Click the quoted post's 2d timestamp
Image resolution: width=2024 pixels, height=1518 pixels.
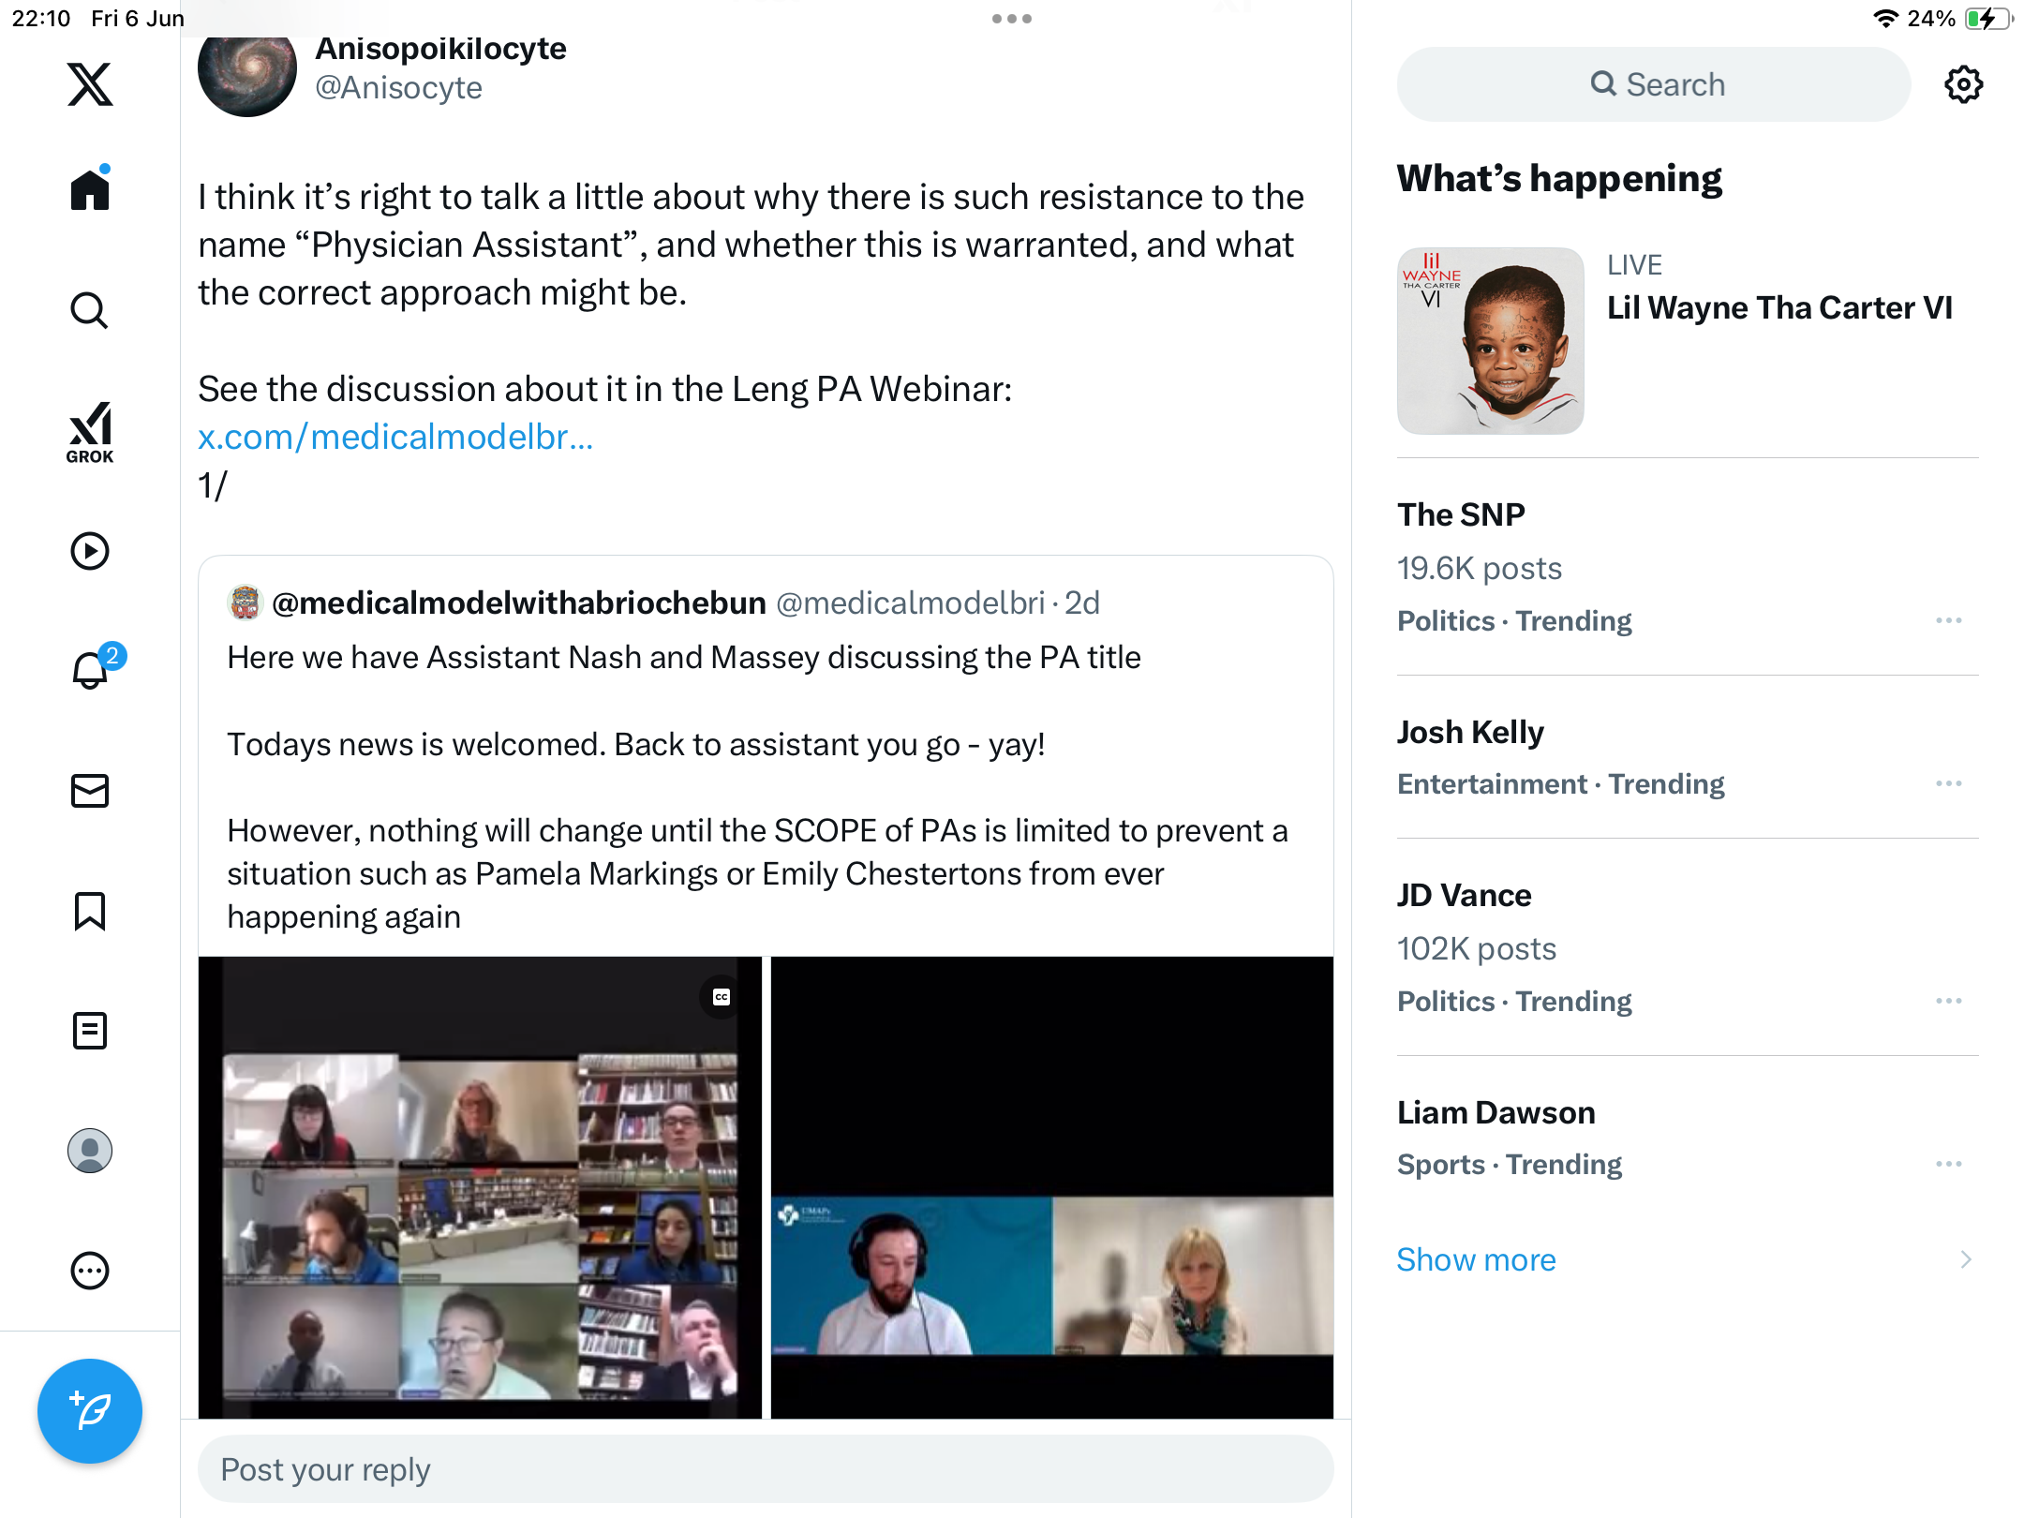[x=1082, y=603]
